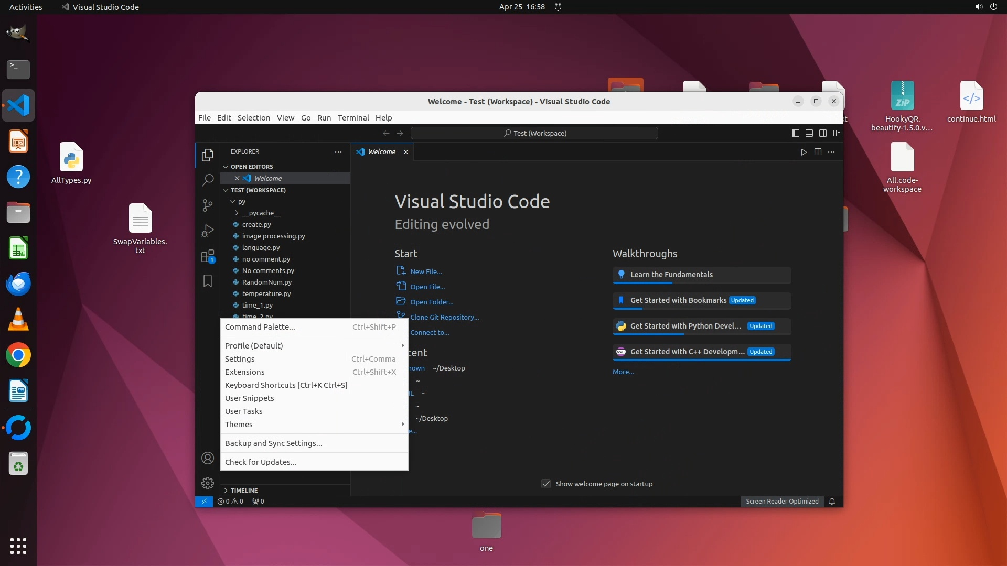Toggle the primary side bar layout button

point(795,133)
